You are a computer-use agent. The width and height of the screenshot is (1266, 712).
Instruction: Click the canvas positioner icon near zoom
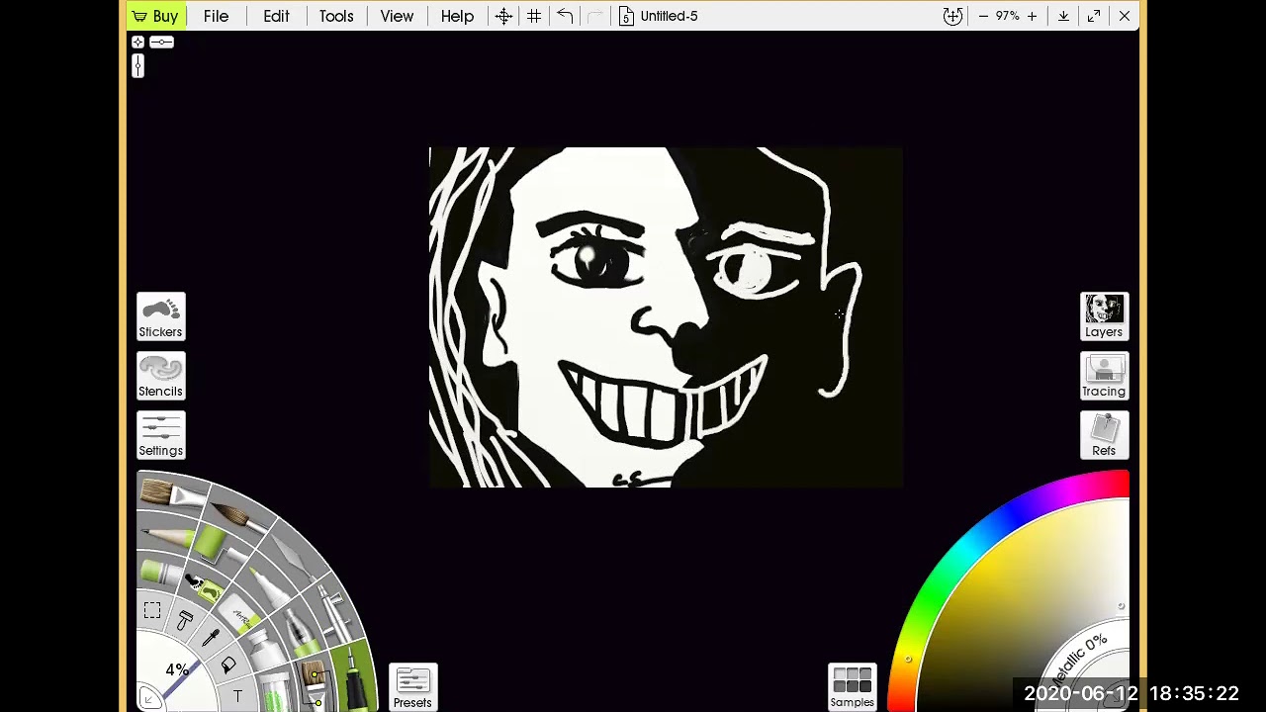pos(952,16)
